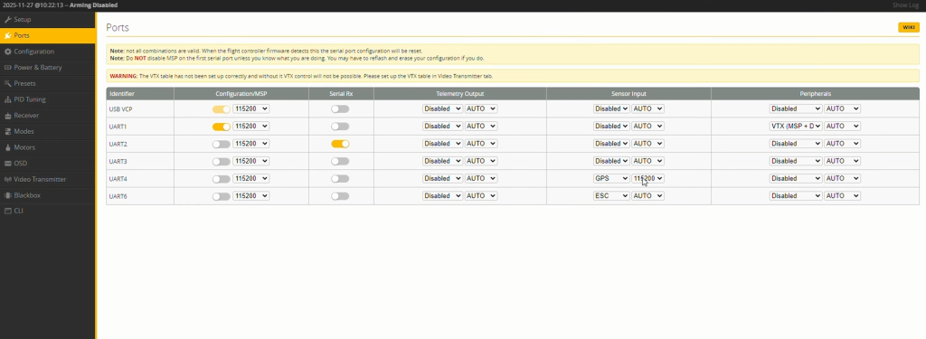Toggle UART1 Configuration/MSP switch off
The width and height of the screenshot is (926, 339).
[x=222, y=127]
